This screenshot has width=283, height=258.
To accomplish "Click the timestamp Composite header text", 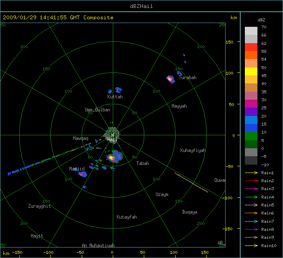I will 58,18.
